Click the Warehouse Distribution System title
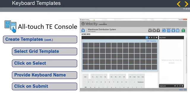Screen dimensions: 190x107 pos(102,29)
